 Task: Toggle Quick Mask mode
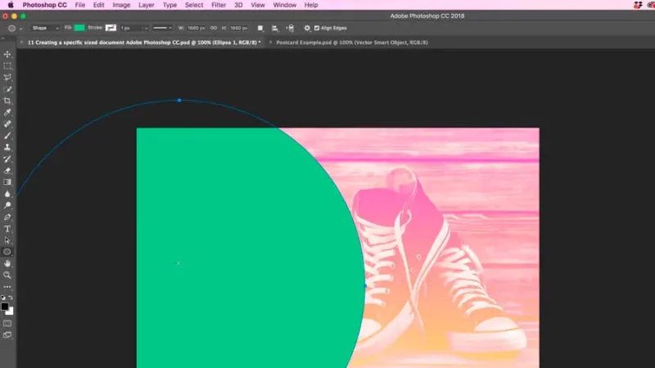(x=7, y=323)
